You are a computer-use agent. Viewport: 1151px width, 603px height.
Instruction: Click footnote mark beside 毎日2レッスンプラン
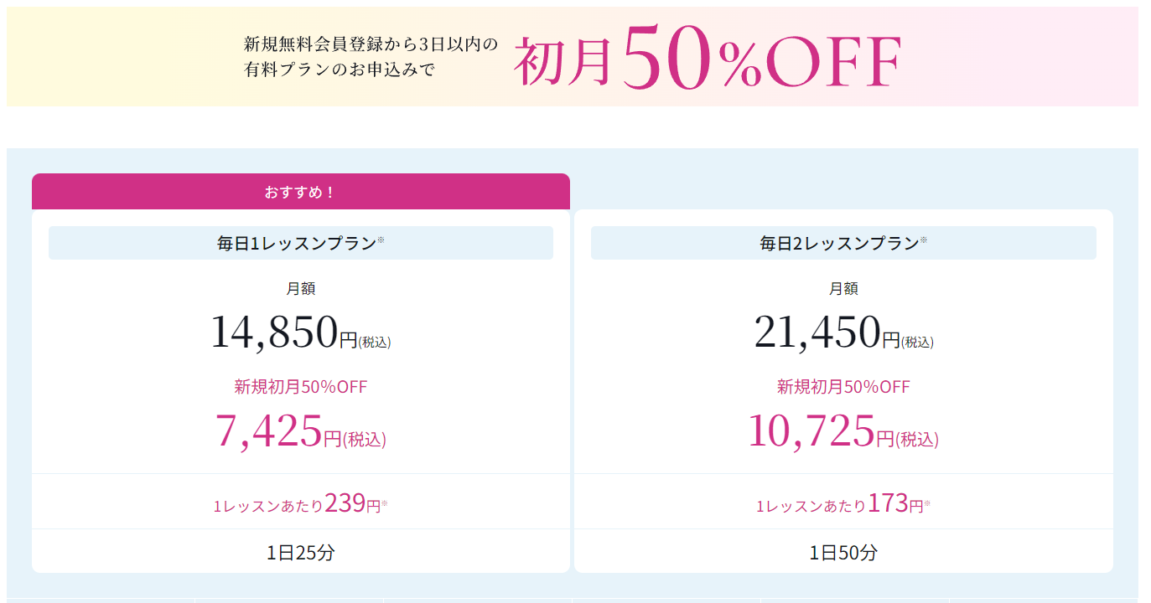click(924, 240)
